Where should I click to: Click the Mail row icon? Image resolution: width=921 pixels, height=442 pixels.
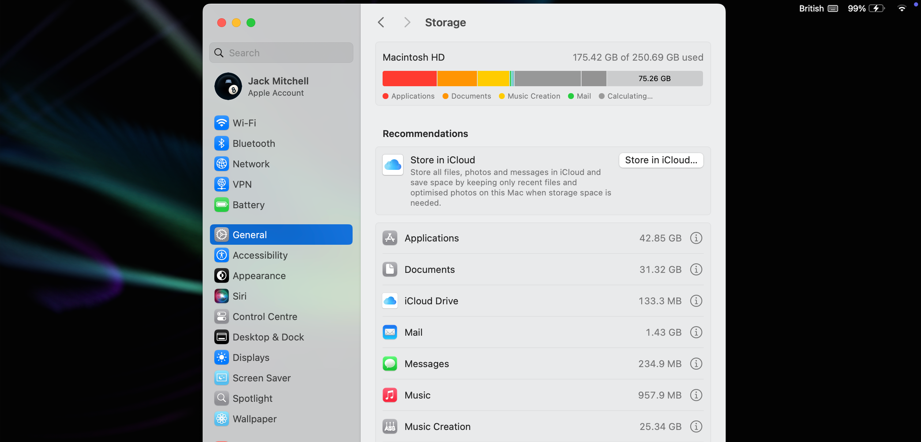[390, 332]
